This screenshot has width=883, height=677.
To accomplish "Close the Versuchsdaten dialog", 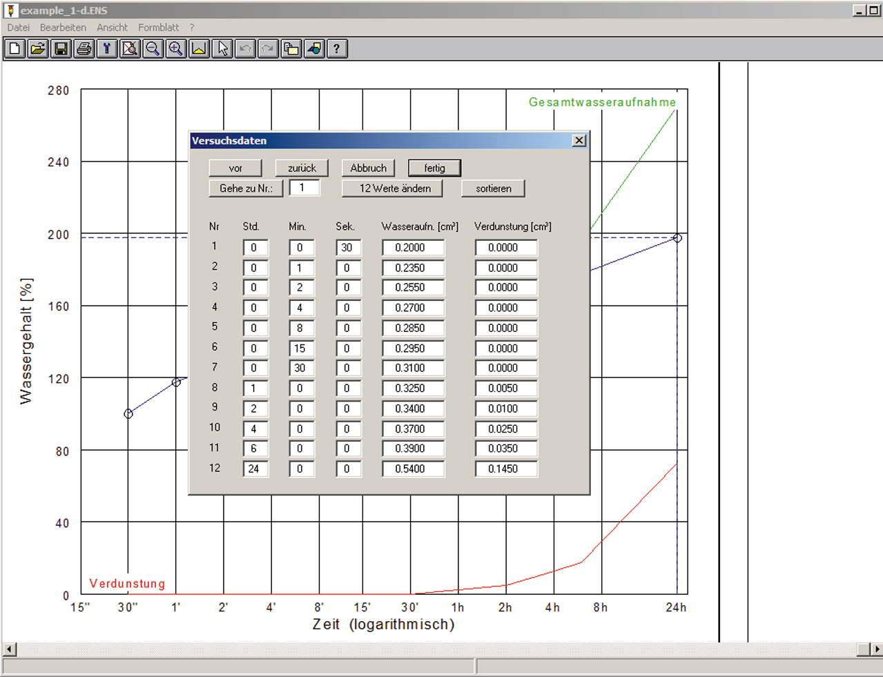I will coord(579,141).
